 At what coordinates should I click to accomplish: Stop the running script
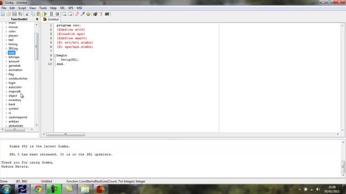[57, 14]
